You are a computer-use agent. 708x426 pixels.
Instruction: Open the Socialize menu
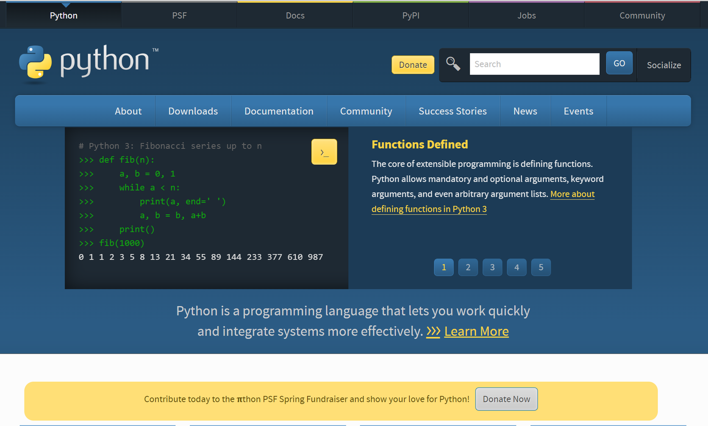(664, 65)
